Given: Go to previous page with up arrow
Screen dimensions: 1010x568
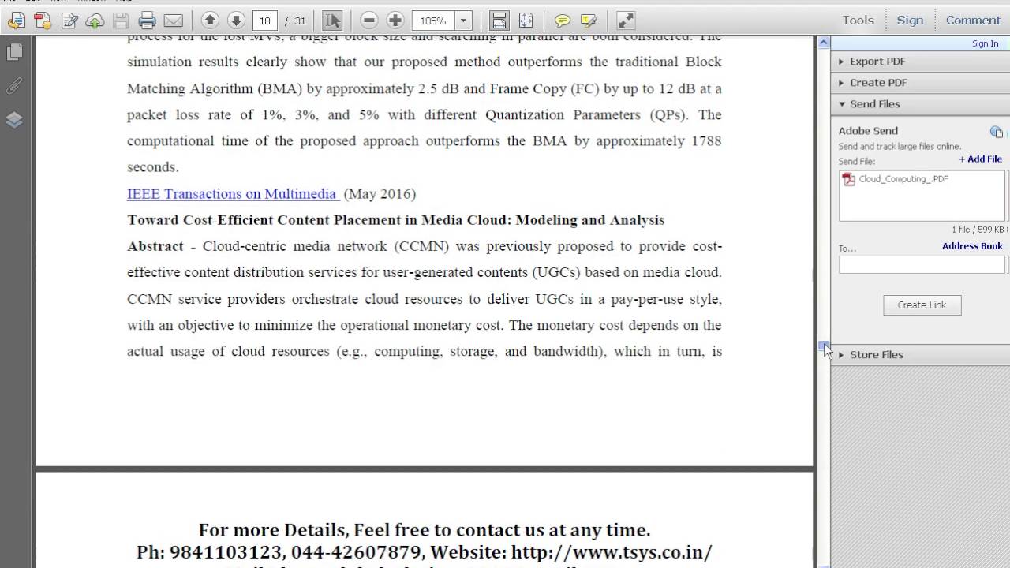Looking at the screenshot, I should click(210, 21).
